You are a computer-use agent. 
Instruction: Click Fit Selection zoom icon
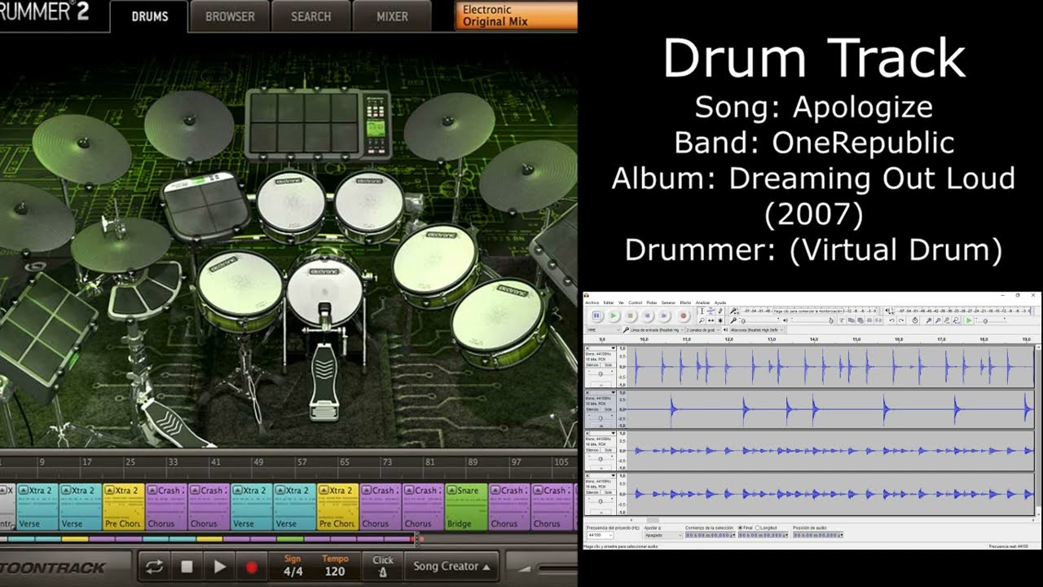947,320
